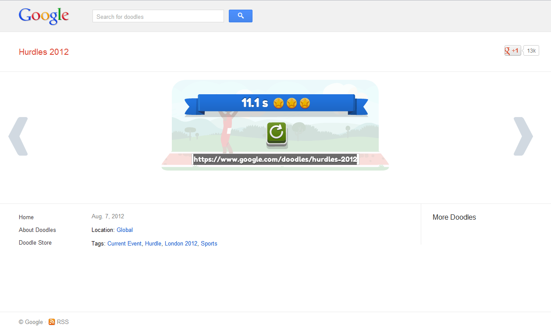Open About Doodles page
The width and height of the screenshot is (551, 331).
(37, 230)
